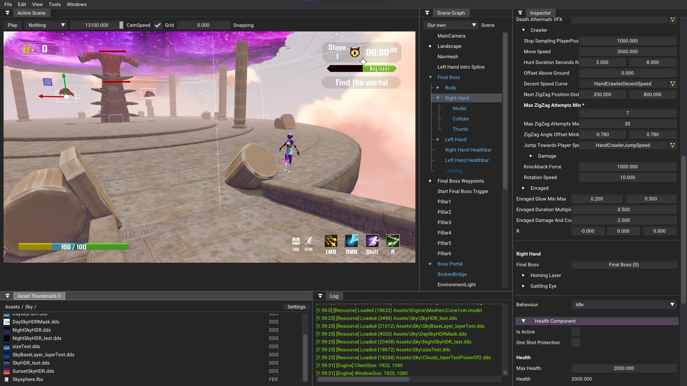Open the Log panel menu icon
Viewport: 687px width, 386px height.
point(320,296)
